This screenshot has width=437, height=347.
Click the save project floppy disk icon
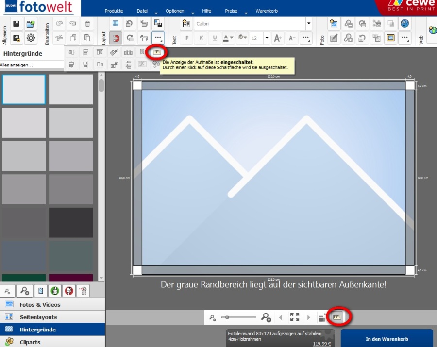click(16, 24)
